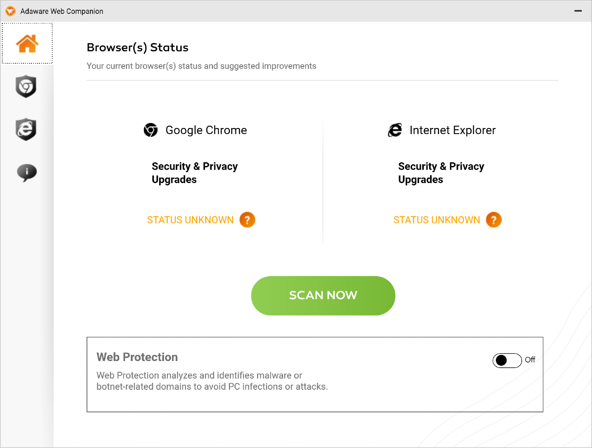Open the Chrome shield sidebar section
592x448 pixels.
click(26, 86)
